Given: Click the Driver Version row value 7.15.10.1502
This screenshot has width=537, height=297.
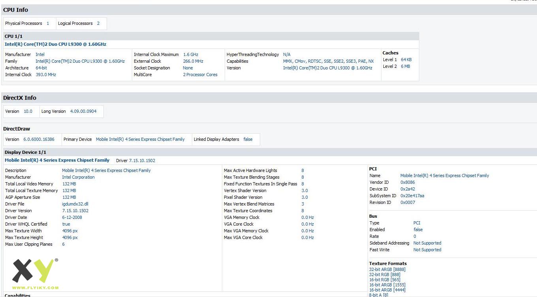Looking at the screenshot, I should [x=75, y=211].
